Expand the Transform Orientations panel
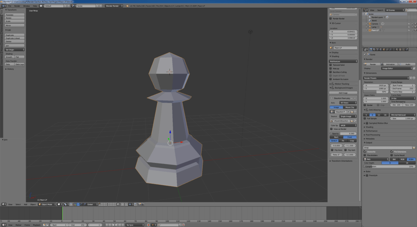This screenshot has height=227, width=417. [x=343, y=161]
